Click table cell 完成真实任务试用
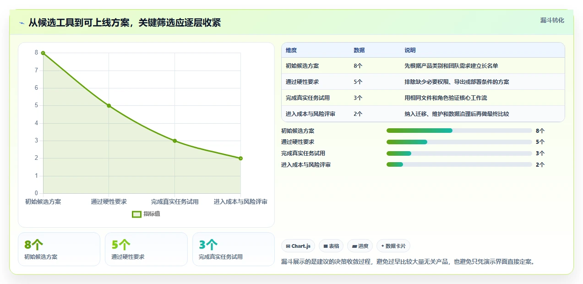This screenshot has width=583, height=284. click(x=308, y=98)
